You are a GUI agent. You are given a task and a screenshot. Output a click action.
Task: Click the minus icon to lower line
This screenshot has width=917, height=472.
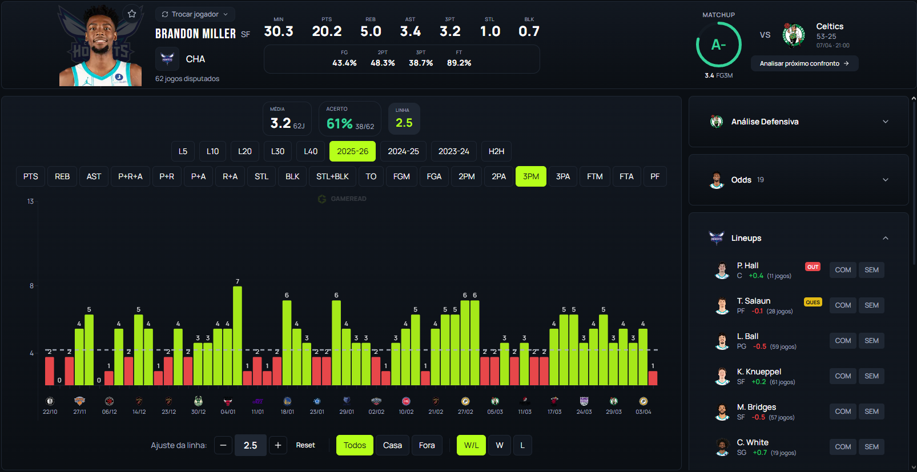click(223, 445)
